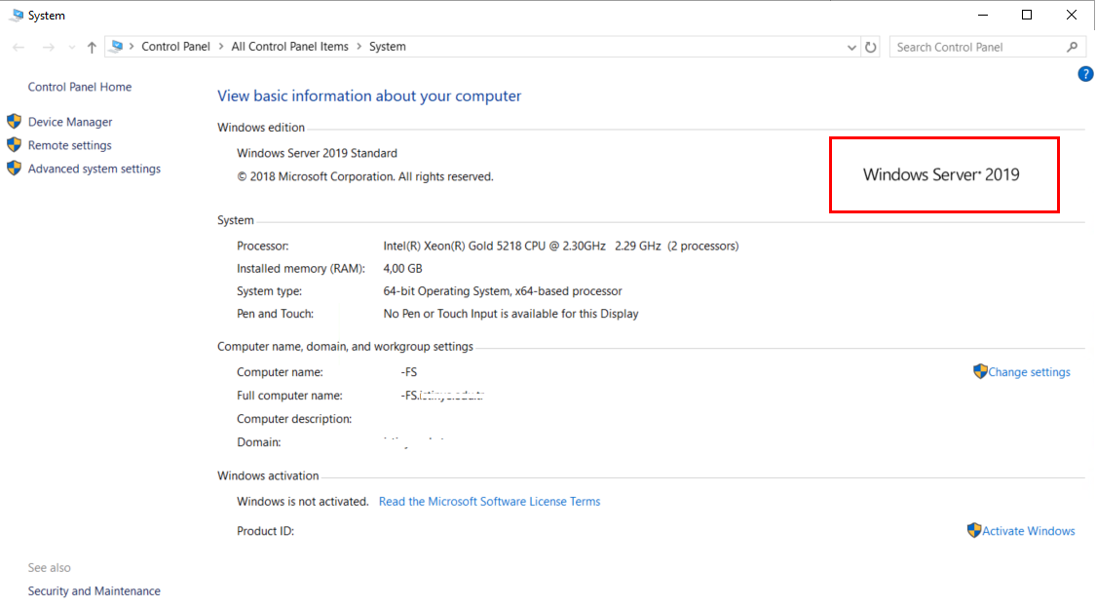Click shield icon beside Advanced system settings
The image size is (1096, 607).
(14, 168)
